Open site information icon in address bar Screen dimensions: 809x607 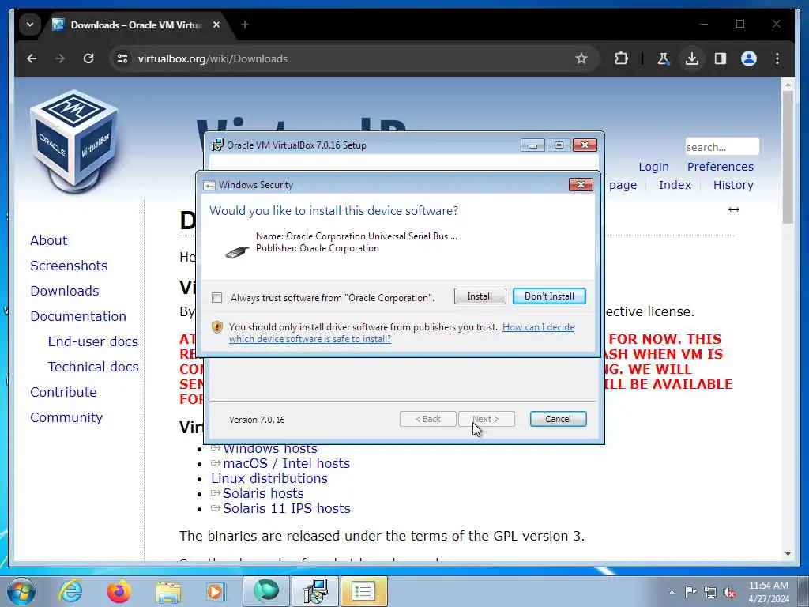122,58
